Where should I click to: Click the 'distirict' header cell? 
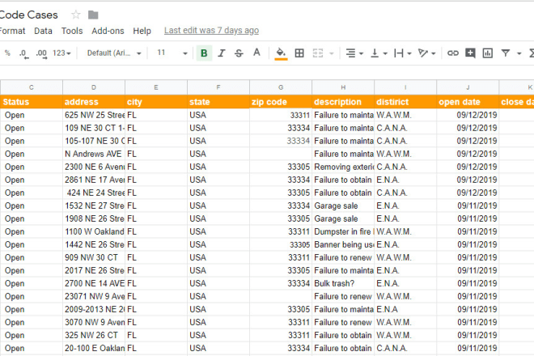(x=405, y=102)
